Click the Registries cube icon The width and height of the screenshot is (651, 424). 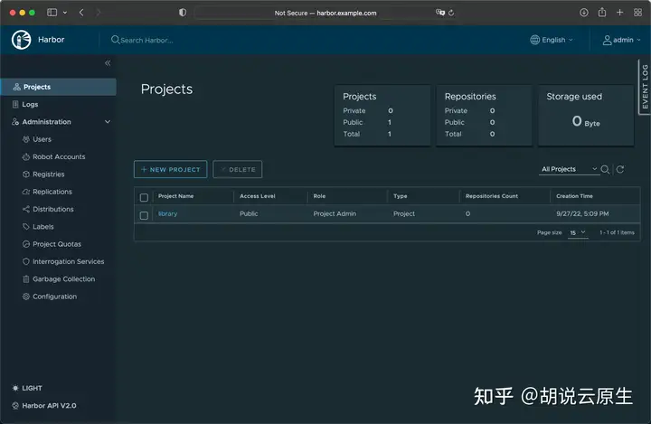click(26, 174)
